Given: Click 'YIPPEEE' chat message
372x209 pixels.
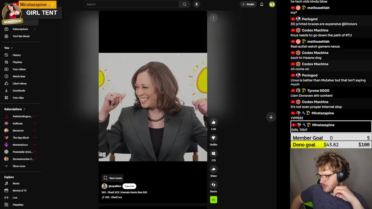Looking at the screenshot, I should [x=297, y=118].
